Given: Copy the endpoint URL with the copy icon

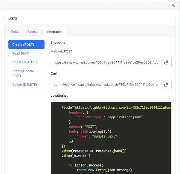Looking at the screenshot, I should (166, 62).
